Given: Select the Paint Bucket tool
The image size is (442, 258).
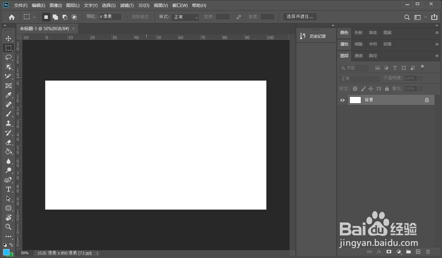Looking at the screenshot, I should coord(8,152).
